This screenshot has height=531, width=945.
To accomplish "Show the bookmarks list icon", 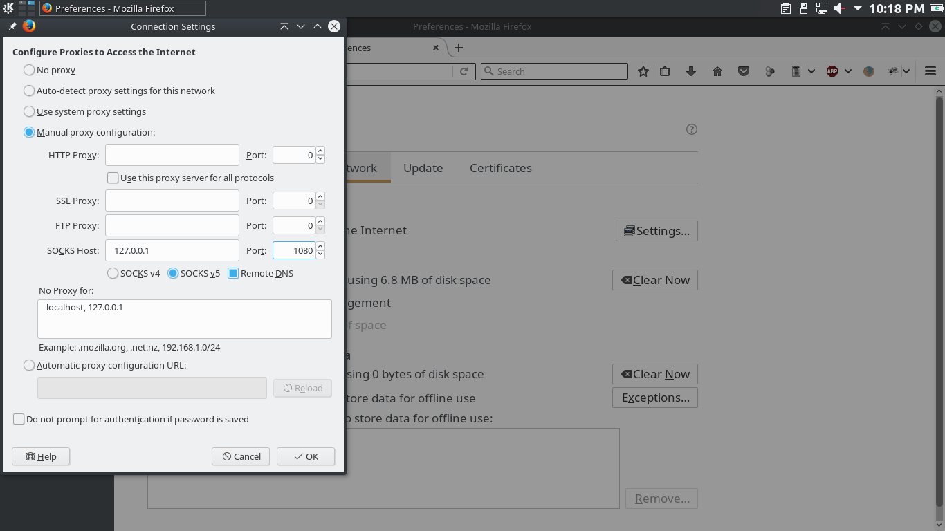I will [x=665, y=71].
